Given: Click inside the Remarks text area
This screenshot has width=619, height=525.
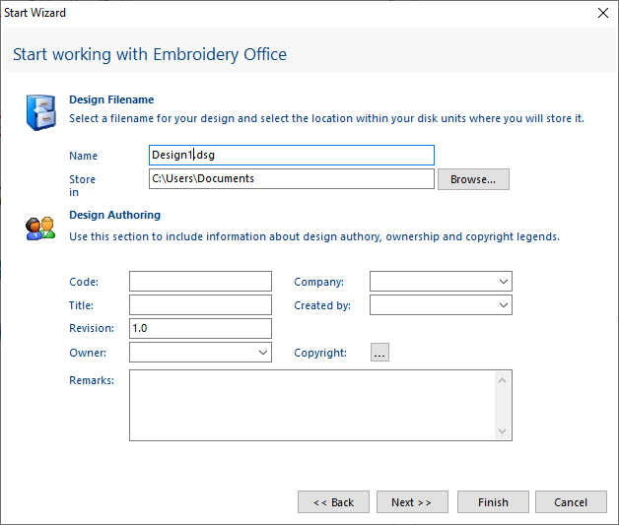Looking at the screenshot, I should tap(310, 405).
